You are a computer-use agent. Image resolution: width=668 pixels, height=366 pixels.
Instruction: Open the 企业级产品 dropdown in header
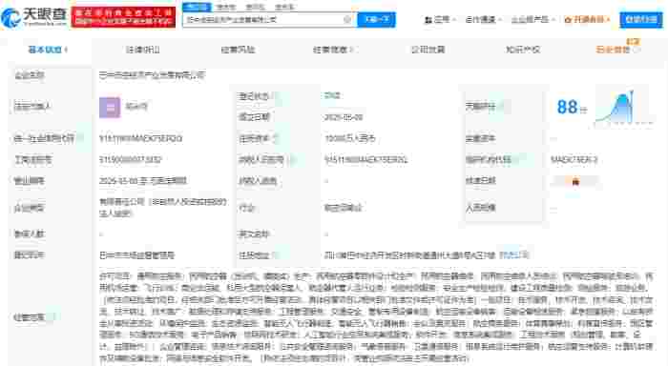click(532, 20)
